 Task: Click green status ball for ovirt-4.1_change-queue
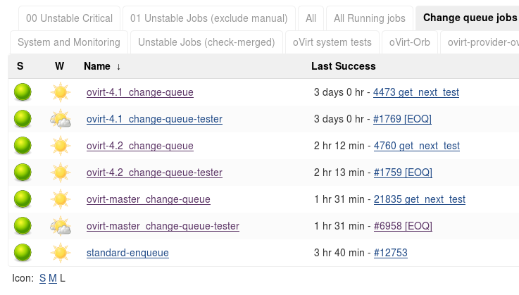[23, 92]
